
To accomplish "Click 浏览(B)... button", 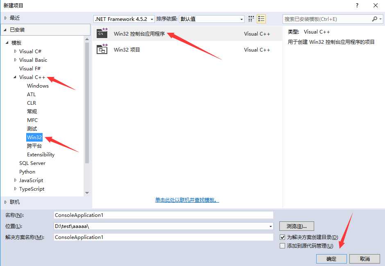I will [297, 226].
